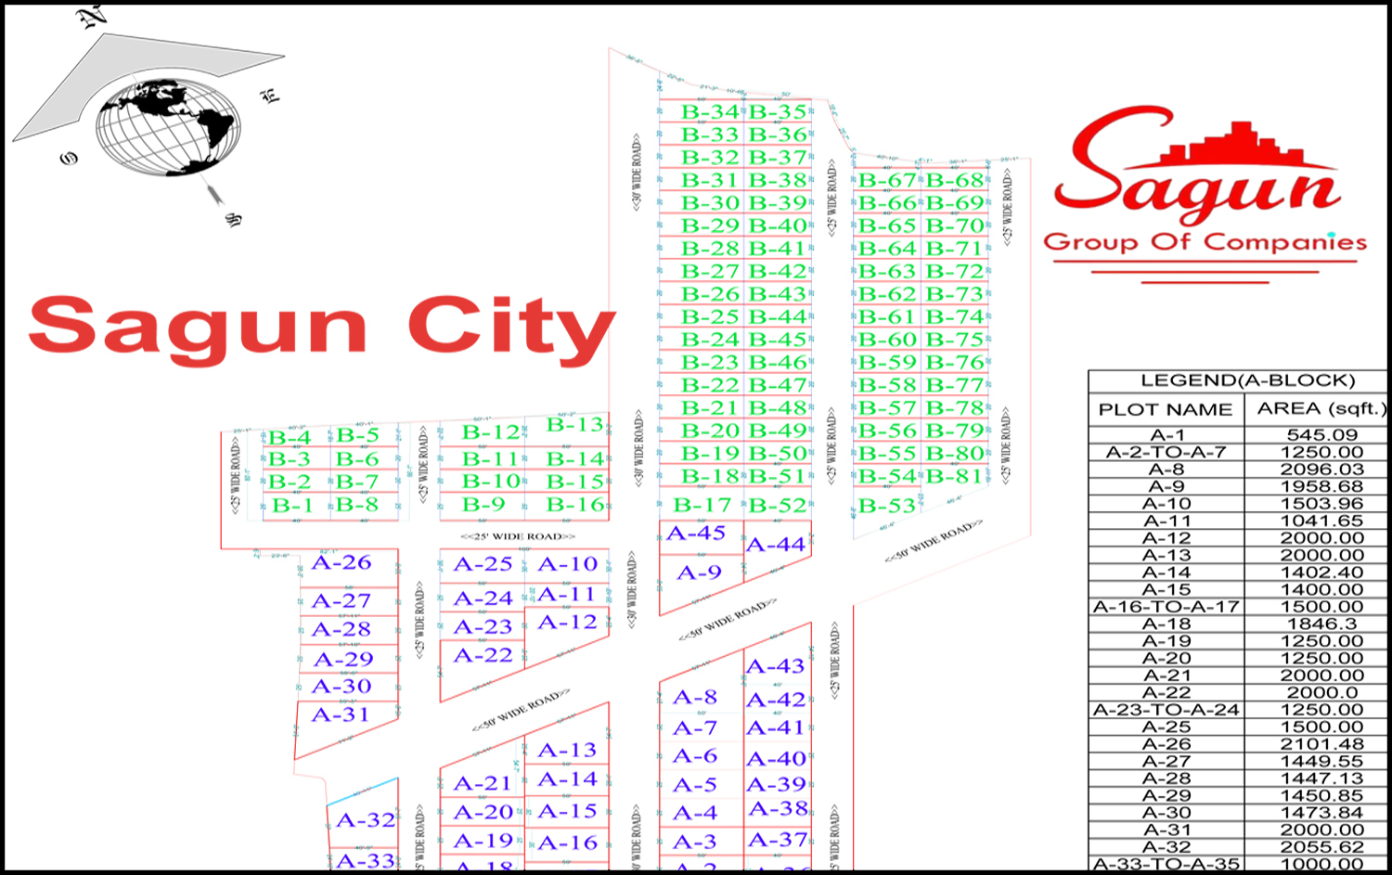This screenshot has height=875, width=1392.
Task: Click blue plot label A-8 on the map
Action: (x=695, y=697)
